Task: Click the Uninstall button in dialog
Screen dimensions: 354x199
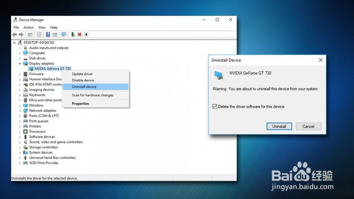Action: click(279, 126)
